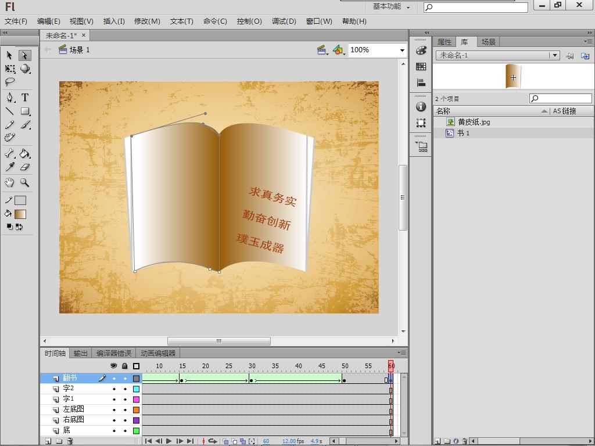Image resolution: width=595 pixels, height=446 pixels.
Task: Select the Zoom magnifier tool
Action: click(x=24, y=183)
